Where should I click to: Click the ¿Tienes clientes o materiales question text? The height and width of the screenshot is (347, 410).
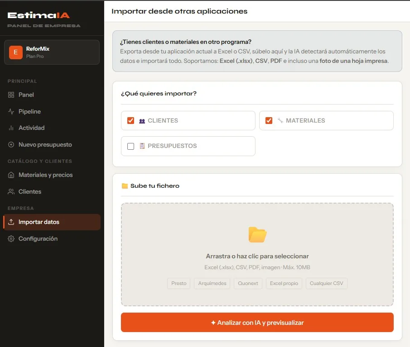186,42
